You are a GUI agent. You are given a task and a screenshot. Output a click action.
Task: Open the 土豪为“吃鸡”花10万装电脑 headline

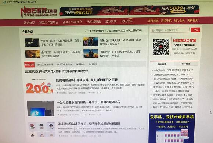click(x=61, y=42)
